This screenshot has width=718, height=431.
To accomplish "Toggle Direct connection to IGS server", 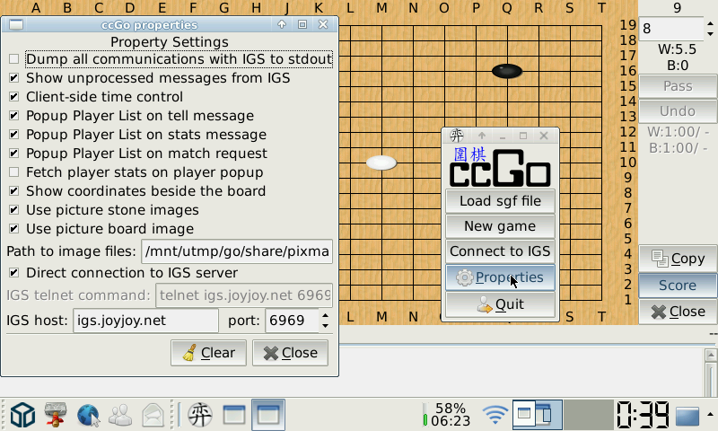I will click(14, 273).
